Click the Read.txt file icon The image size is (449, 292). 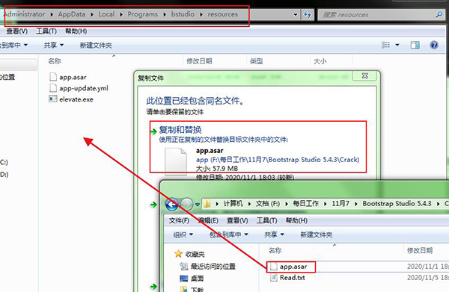[274, 277]
